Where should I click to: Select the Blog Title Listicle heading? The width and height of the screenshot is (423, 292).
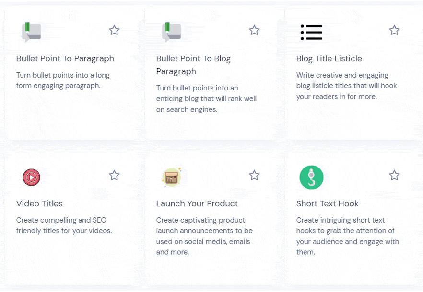[329, 59]
